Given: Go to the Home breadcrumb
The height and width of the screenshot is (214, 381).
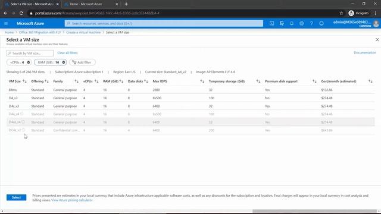Looking at the screenshot, I should click(10, 32).
